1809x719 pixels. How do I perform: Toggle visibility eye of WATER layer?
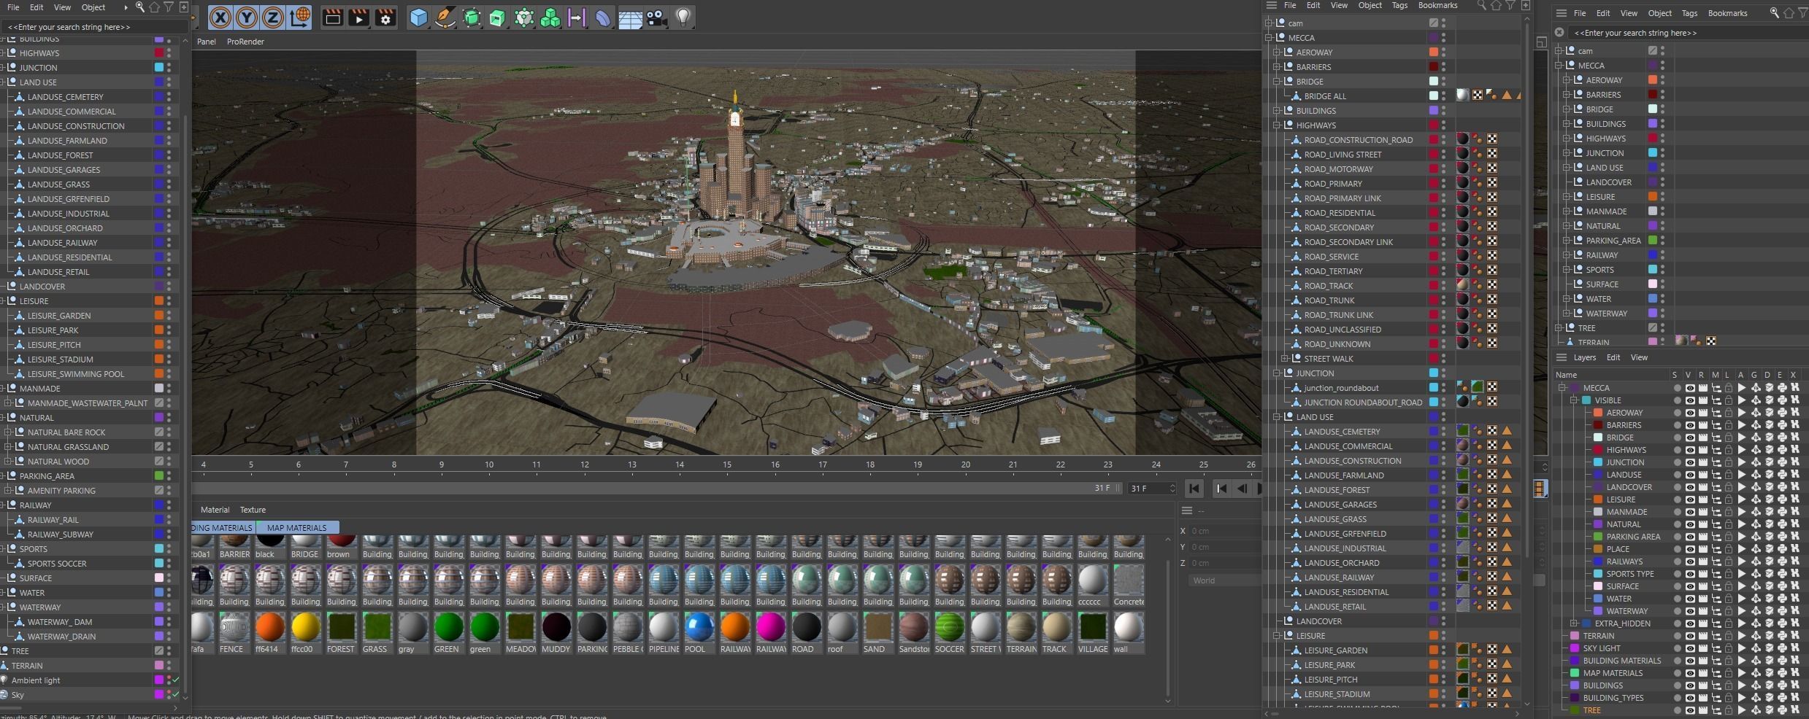1690,599
